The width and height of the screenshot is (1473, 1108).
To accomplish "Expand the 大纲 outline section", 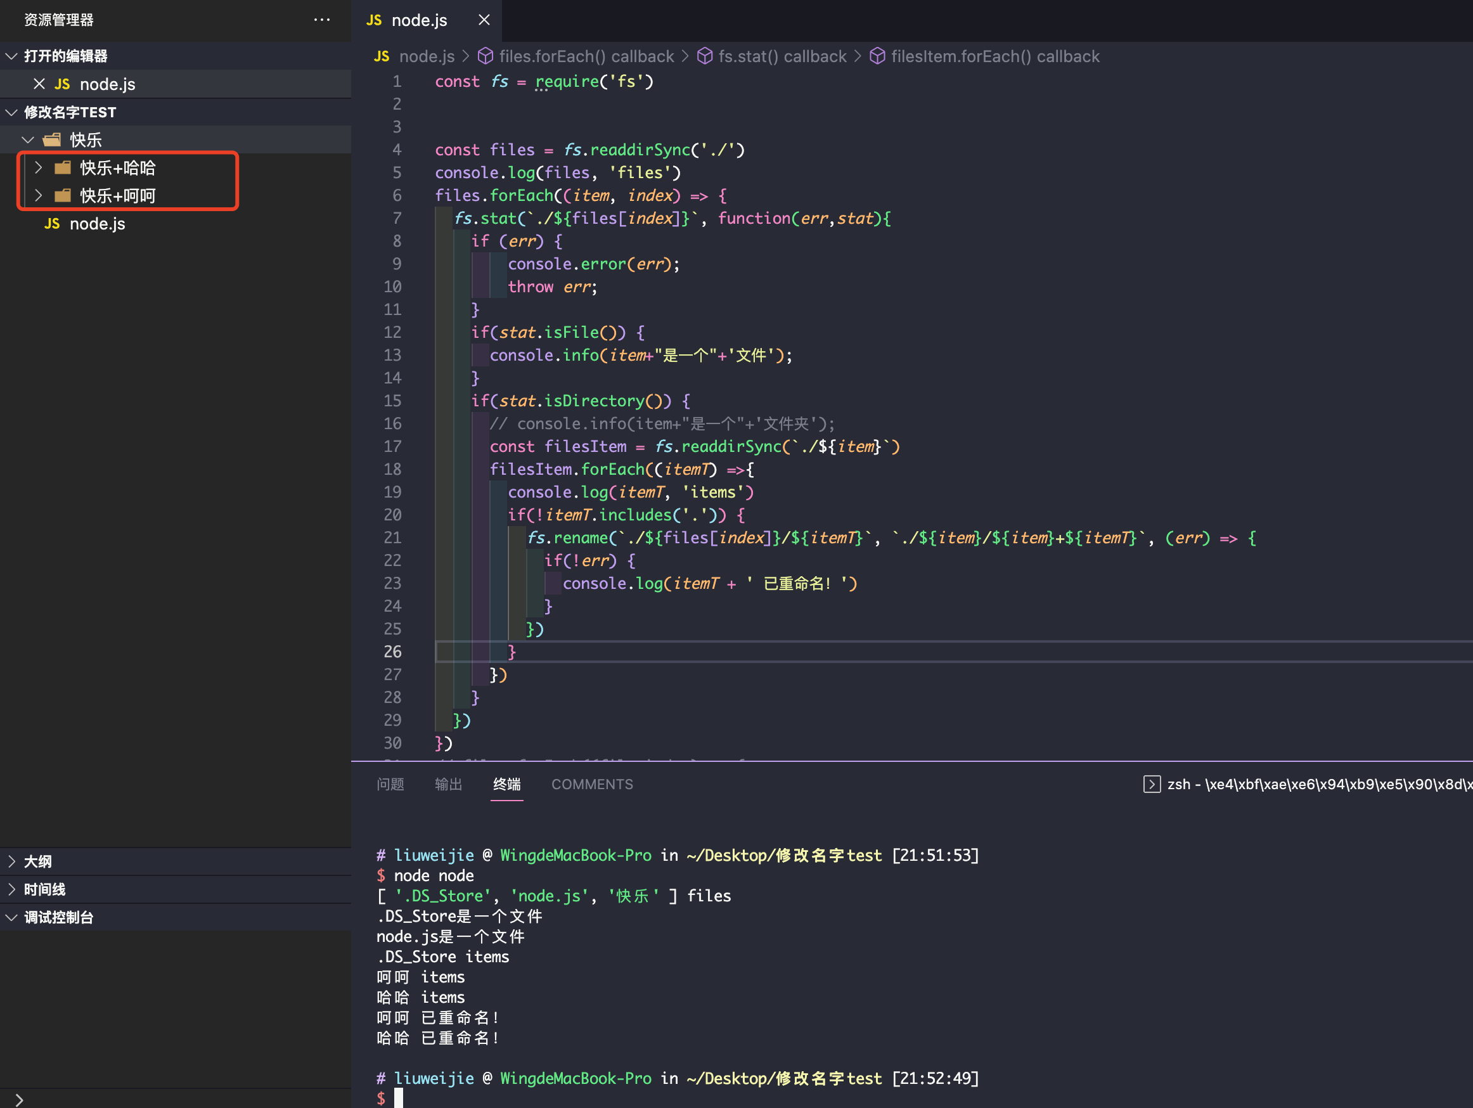I will (11, 861).
